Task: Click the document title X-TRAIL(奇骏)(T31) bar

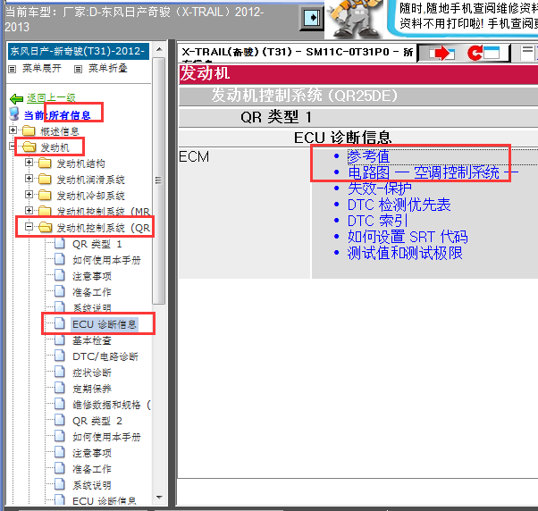Action: pos(297,53)
